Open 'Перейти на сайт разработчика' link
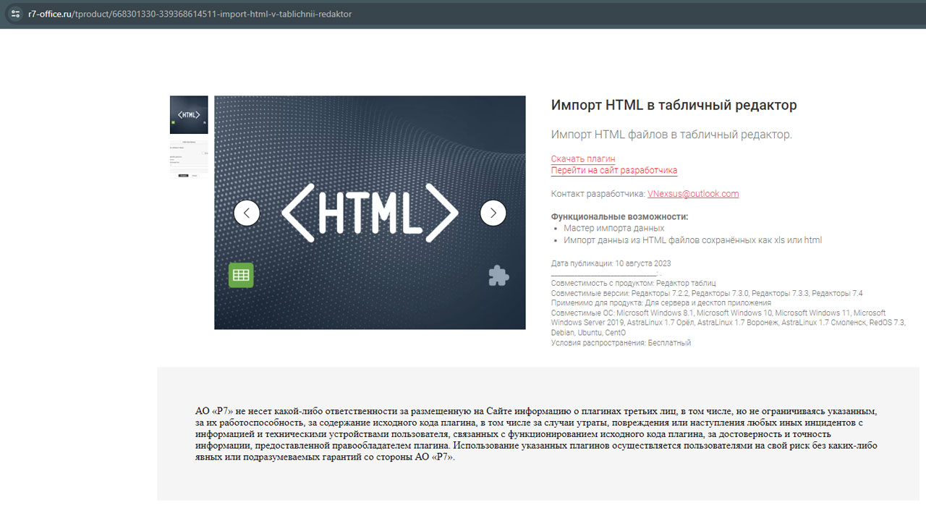Image resolution: width=926 pixels, height=521 pixels. [x=613, y=170]
